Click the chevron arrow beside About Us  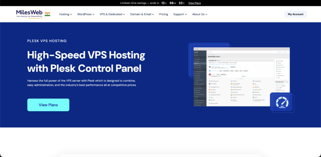pyautogui.click(x=206, y=14)
